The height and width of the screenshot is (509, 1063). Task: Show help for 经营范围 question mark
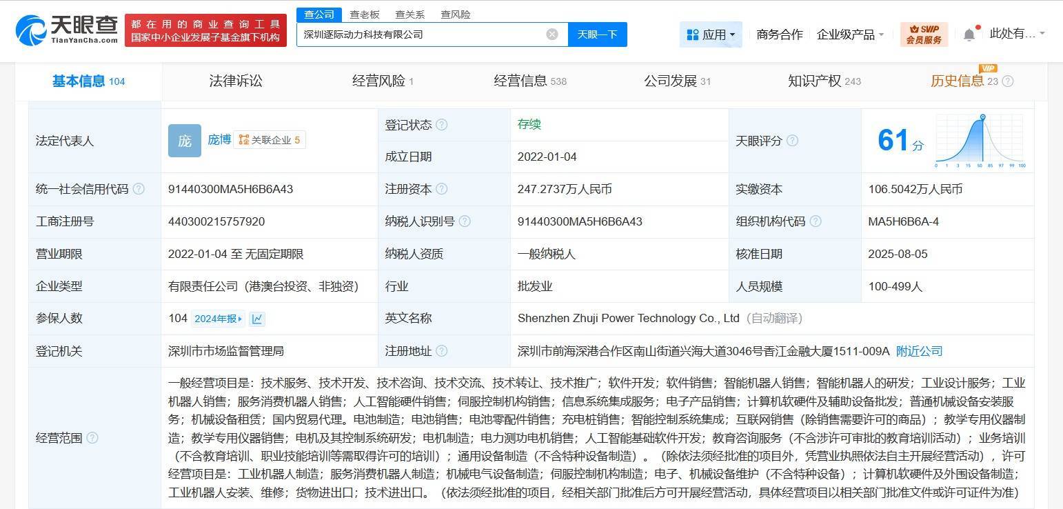coord(92,438)
